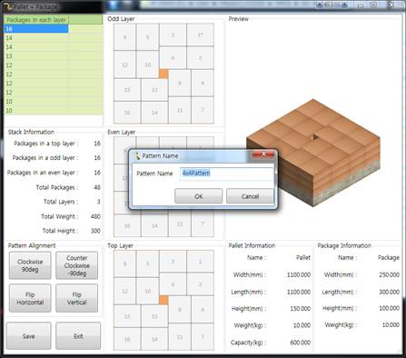Click the 'Packages in each layer' header

36,20
